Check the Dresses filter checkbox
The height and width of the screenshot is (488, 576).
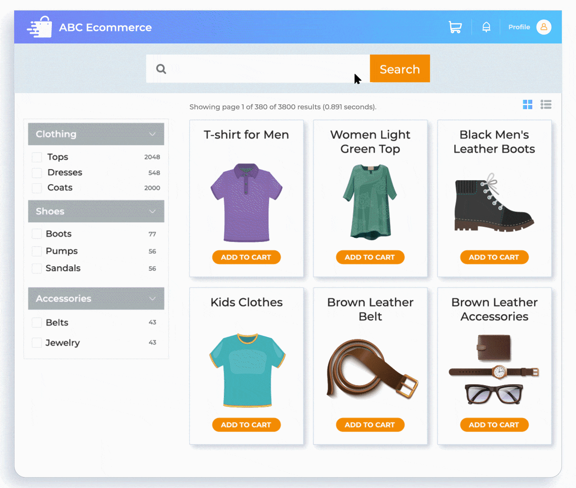click(37, 173)
